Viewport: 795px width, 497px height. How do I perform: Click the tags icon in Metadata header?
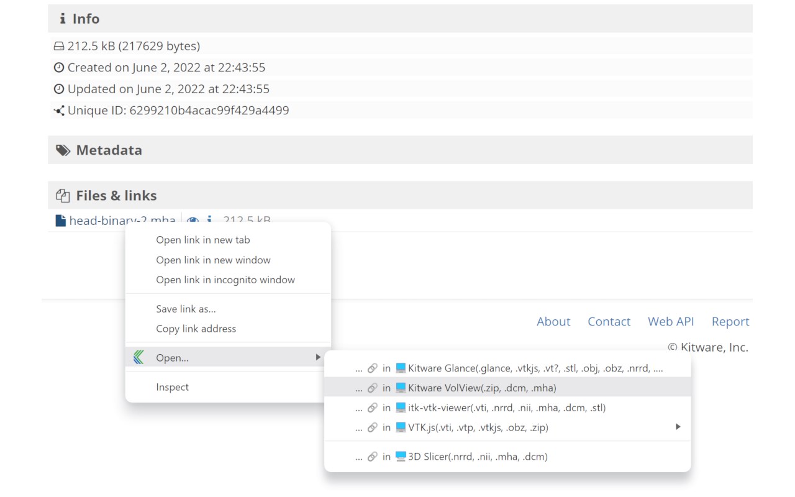point(63,150)
